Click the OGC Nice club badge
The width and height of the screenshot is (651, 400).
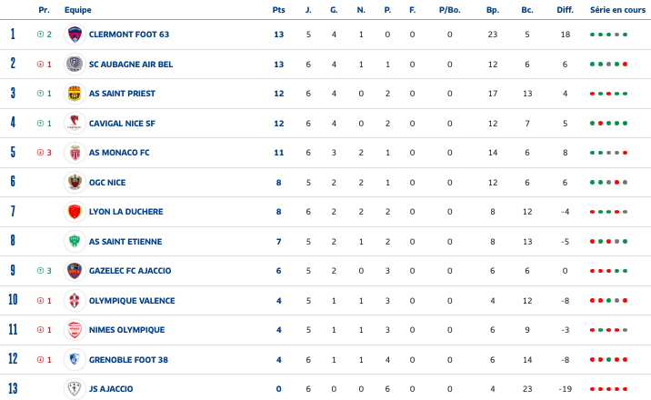pos(75,182)
